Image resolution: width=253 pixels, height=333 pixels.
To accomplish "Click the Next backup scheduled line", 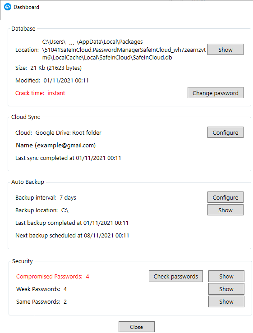I will [x=72, y=236].
